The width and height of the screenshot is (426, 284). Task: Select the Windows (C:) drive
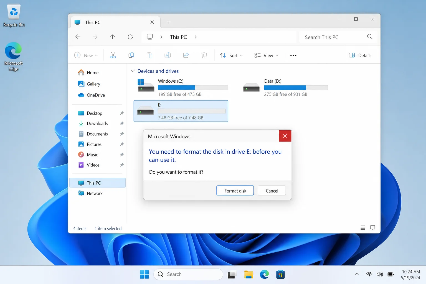[x=183, y=88]
